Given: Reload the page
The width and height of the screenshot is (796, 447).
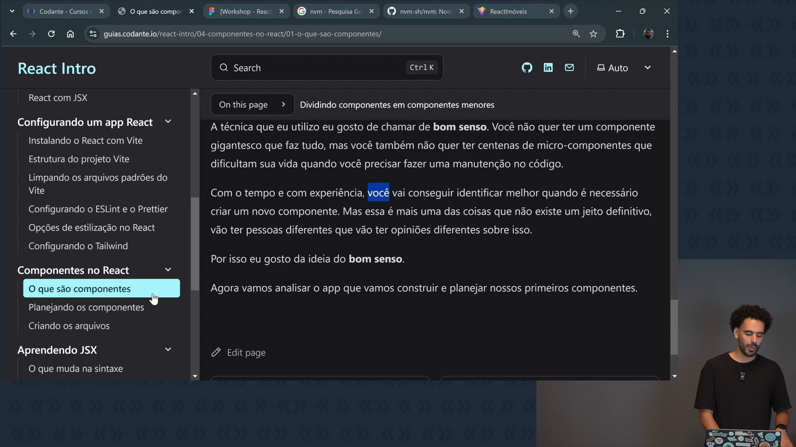Looking at the screenshot, I should [51, 34].
